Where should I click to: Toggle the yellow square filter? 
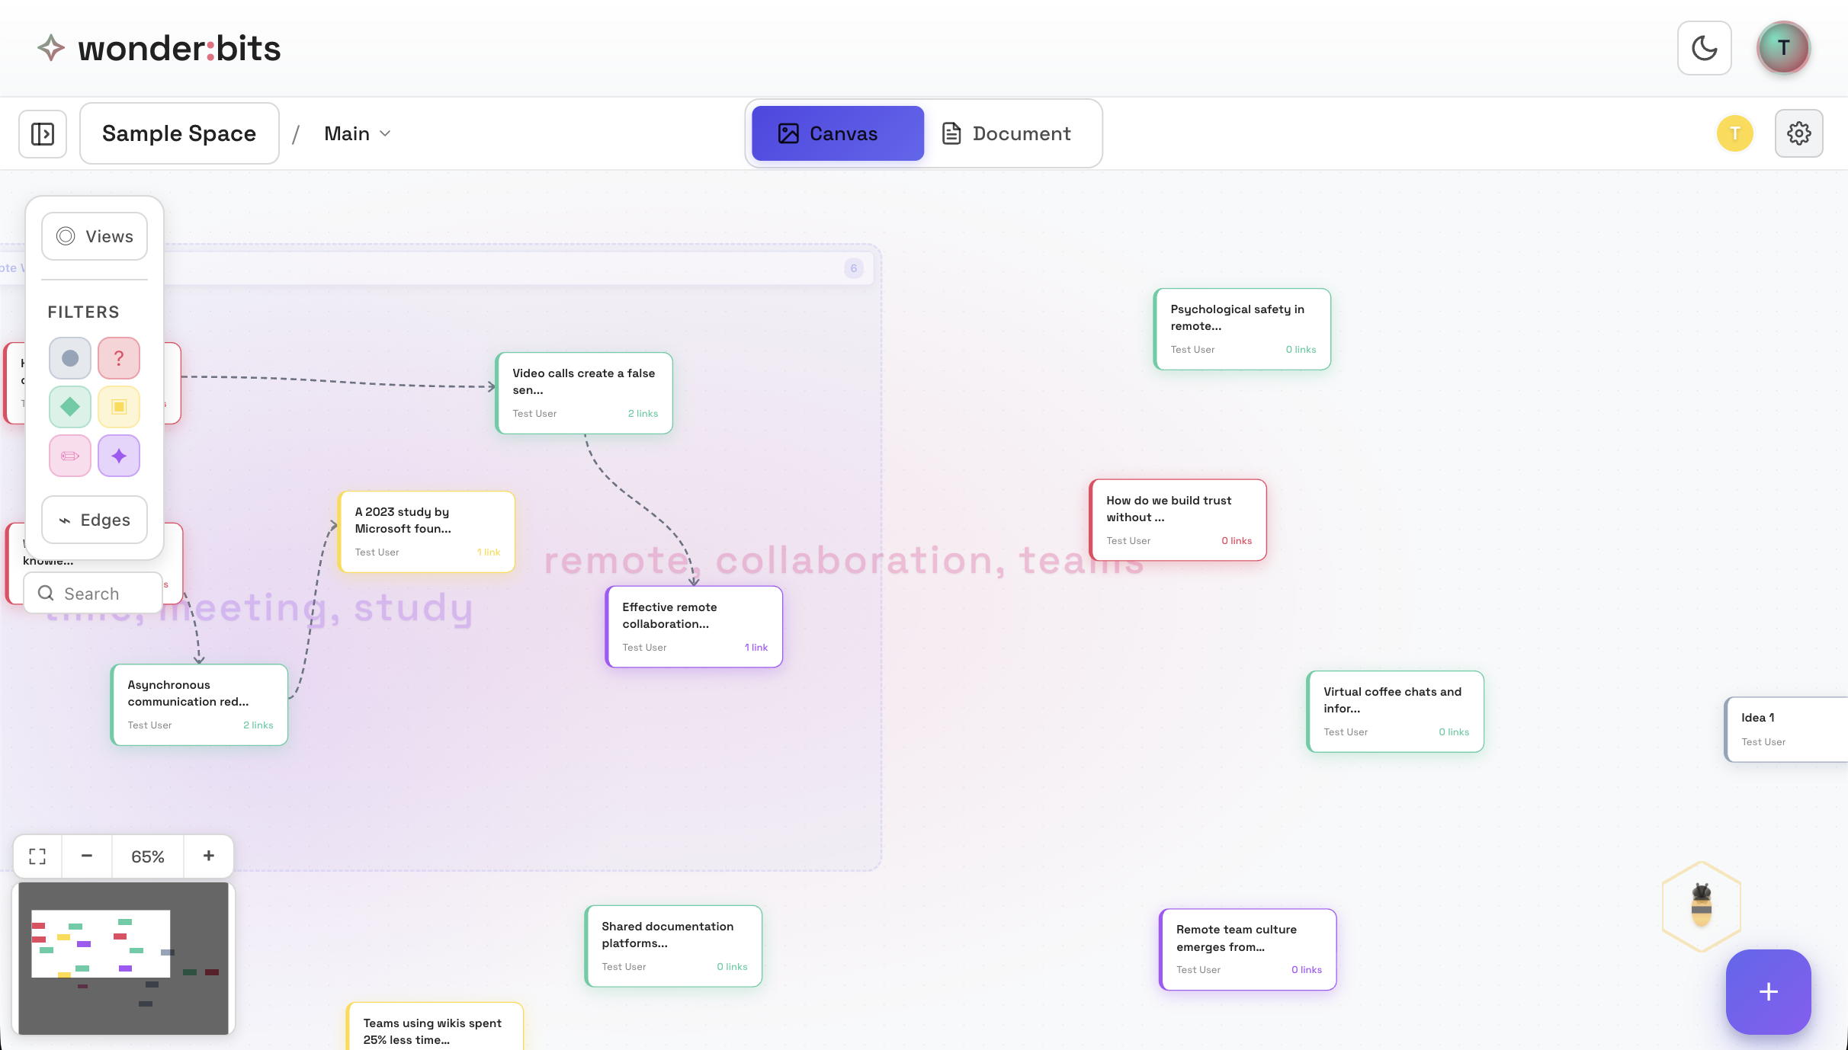pos(119,407)
